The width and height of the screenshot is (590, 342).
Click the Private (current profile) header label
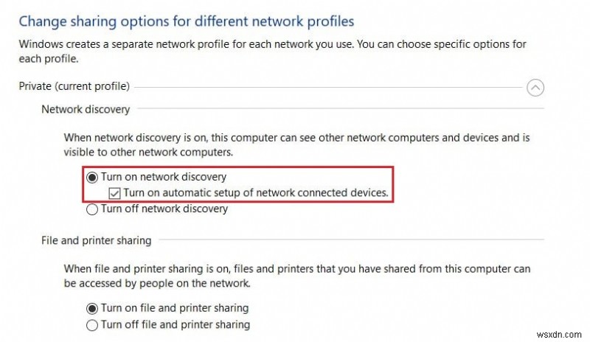pyautogui.click(x=74, y=86)
